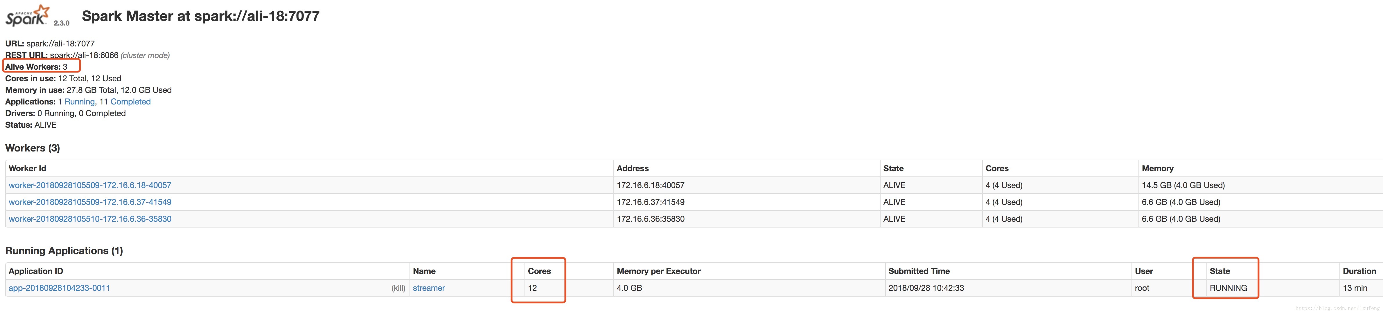Click the Workers (3) section heading
Screen dimensions: 1383x314
(x=33, y=148)
